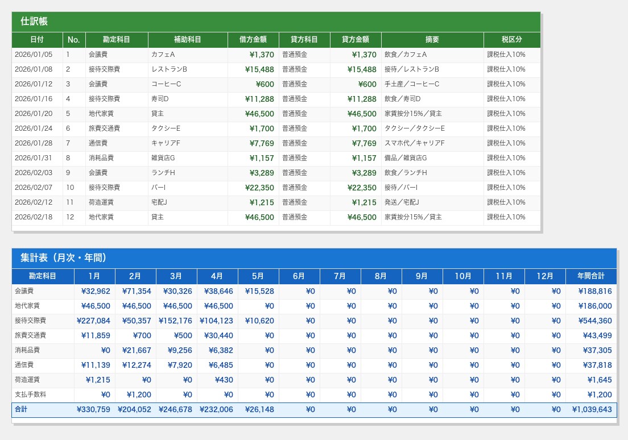Screen dimensions: 628x440
Task: Select 旅費交通費 4月 value ¥30,440
Action: click(x=218, y=336)
